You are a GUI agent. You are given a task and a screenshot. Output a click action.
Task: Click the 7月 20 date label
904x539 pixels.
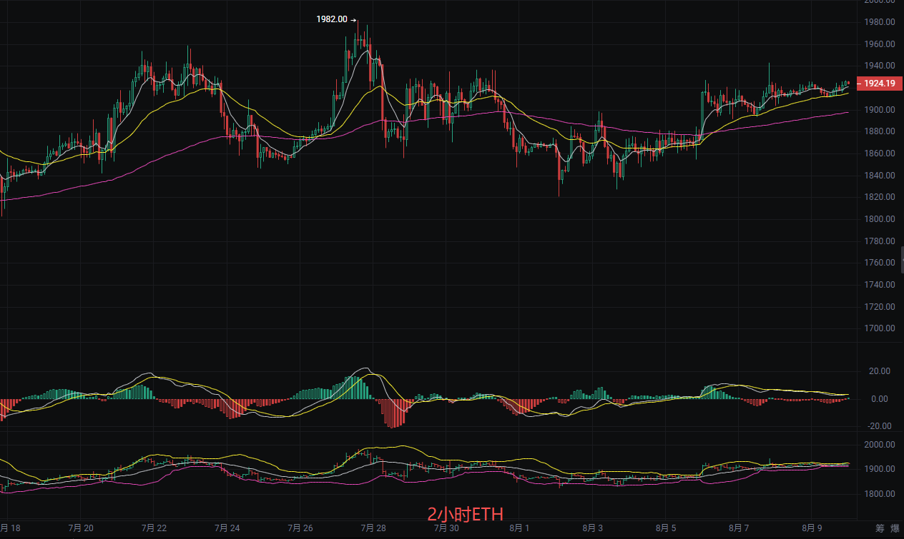(x=81, y=528)
